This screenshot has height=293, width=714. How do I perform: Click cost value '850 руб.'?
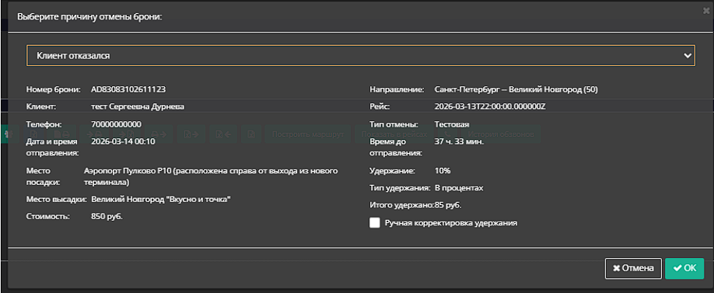click(107, 217)
